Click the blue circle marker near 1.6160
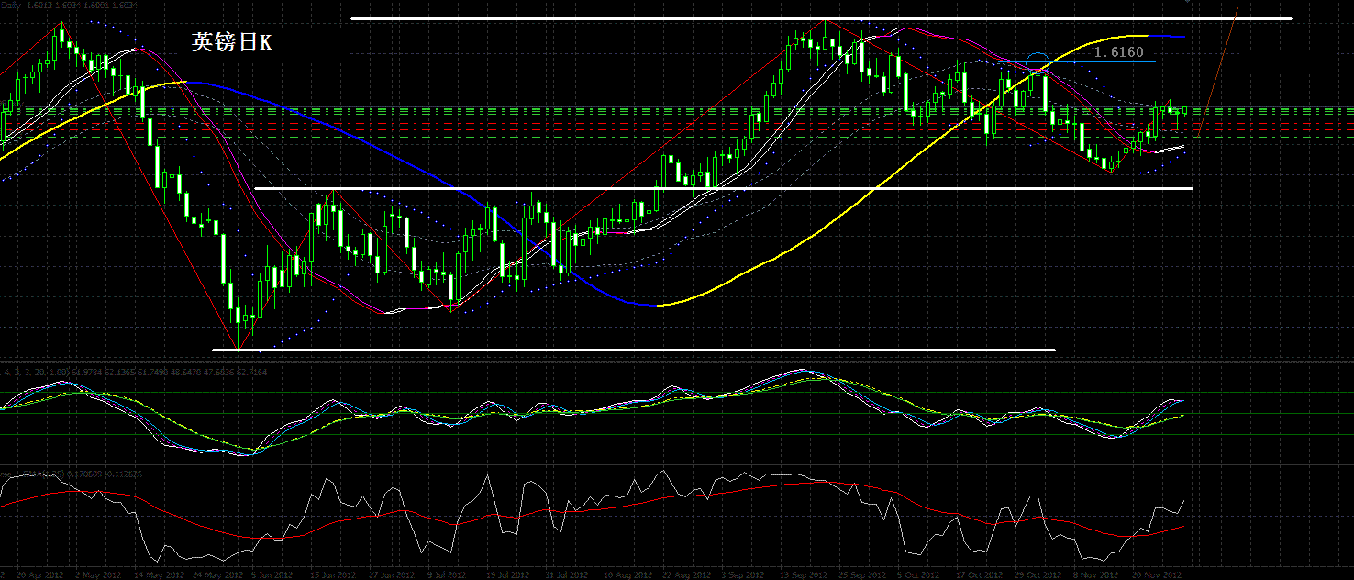Screen dimensions: 1354x580 point(1038,62)
